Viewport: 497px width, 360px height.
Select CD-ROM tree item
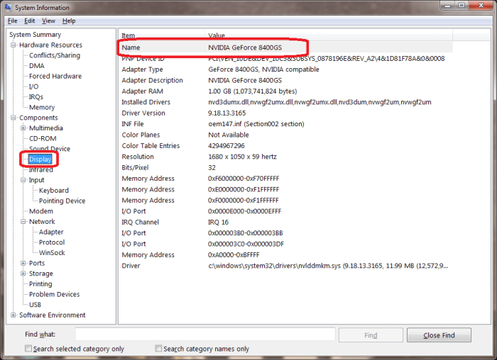[x=43, y=139]
